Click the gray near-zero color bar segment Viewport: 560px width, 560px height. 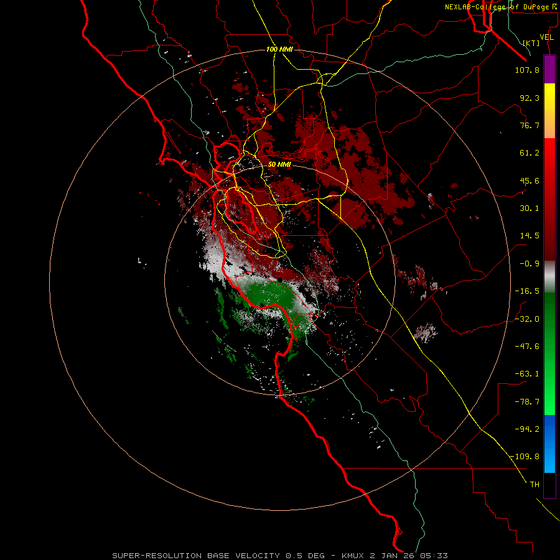549,277
